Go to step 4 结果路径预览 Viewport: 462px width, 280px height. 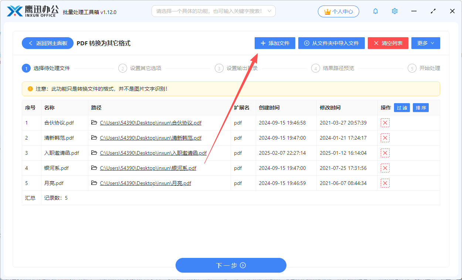[333, 68]
